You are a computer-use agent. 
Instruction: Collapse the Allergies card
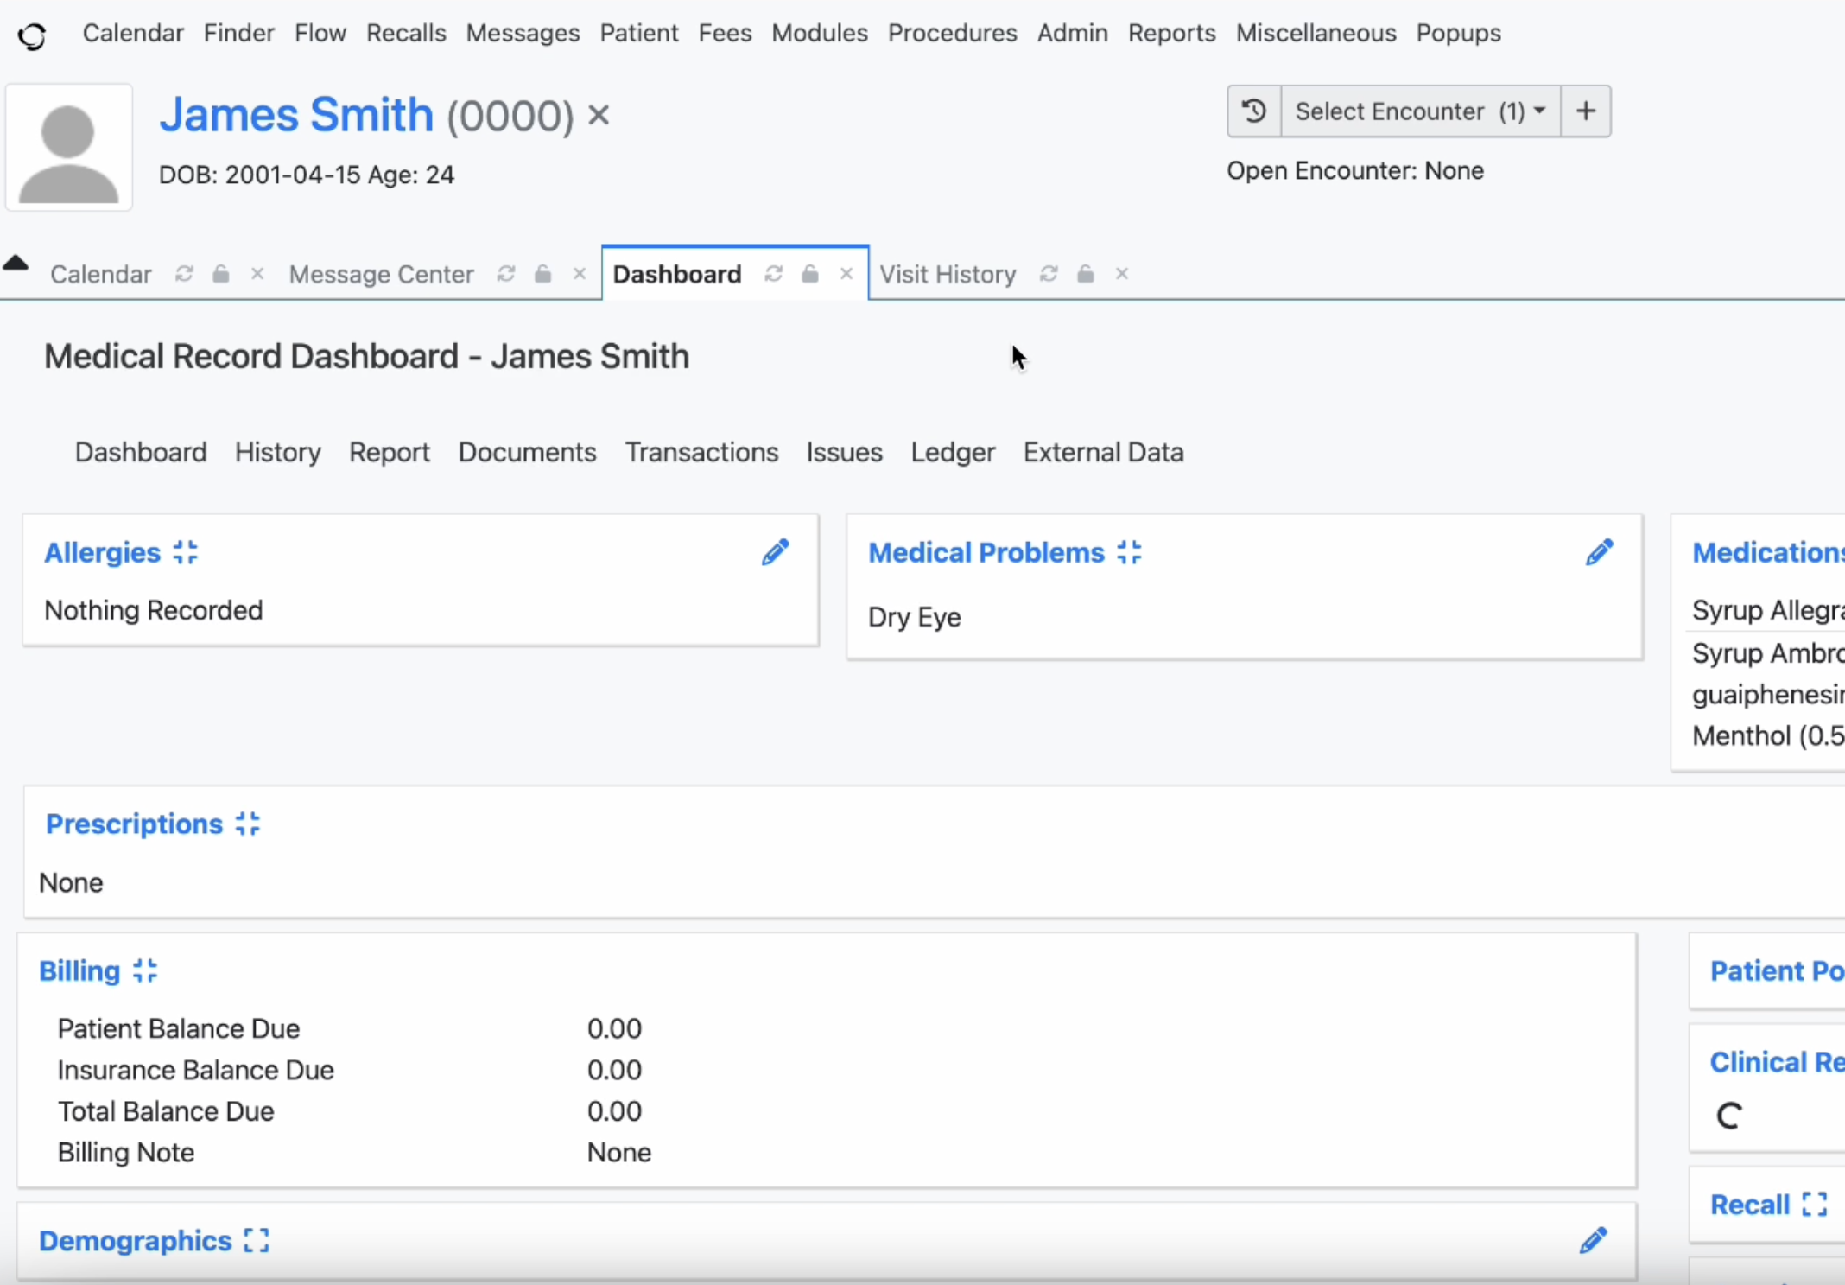pyautogui.click(x=185, y=552)
